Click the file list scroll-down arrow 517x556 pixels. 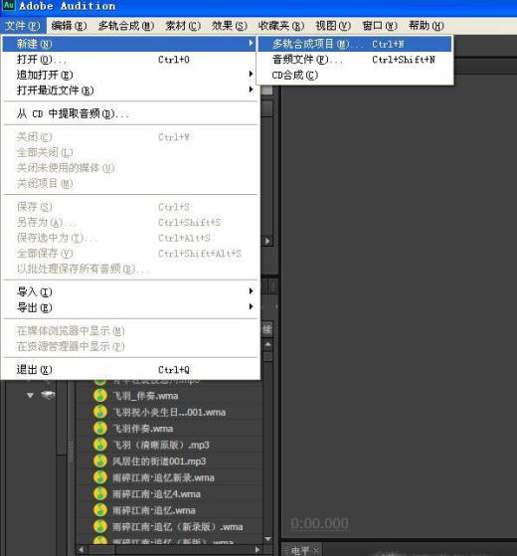click(267, 539)
